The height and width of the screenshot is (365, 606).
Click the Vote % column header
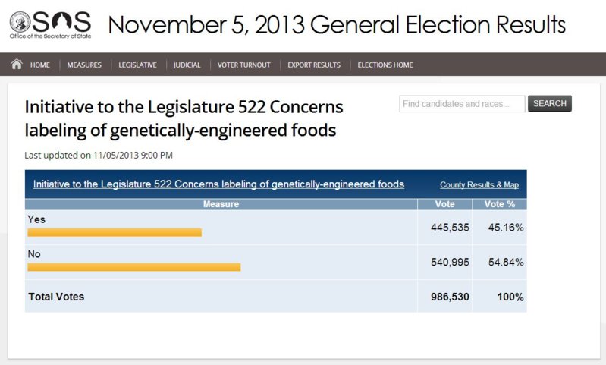(x=500, y=204)
